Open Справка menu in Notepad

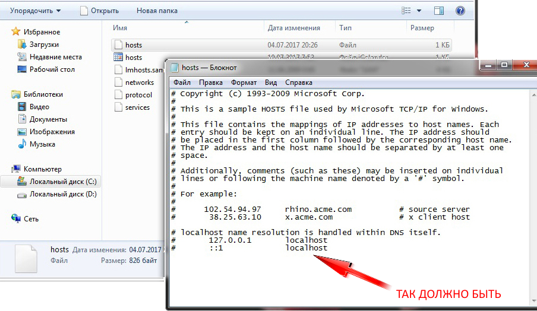[299, 82]
